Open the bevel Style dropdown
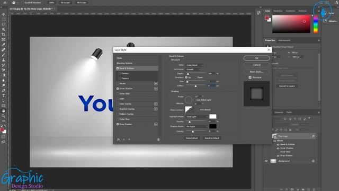This screenshot has width=339, height=191. tap(194, 65)
